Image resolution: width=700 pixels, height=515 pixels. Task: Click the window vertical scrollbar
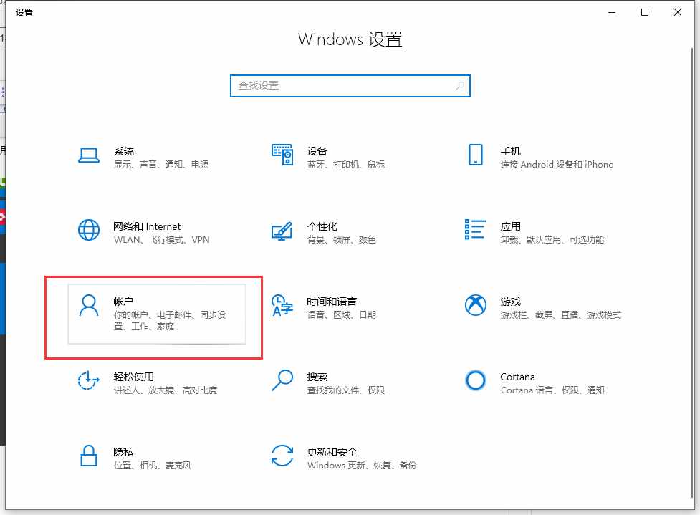pos(692,272)
